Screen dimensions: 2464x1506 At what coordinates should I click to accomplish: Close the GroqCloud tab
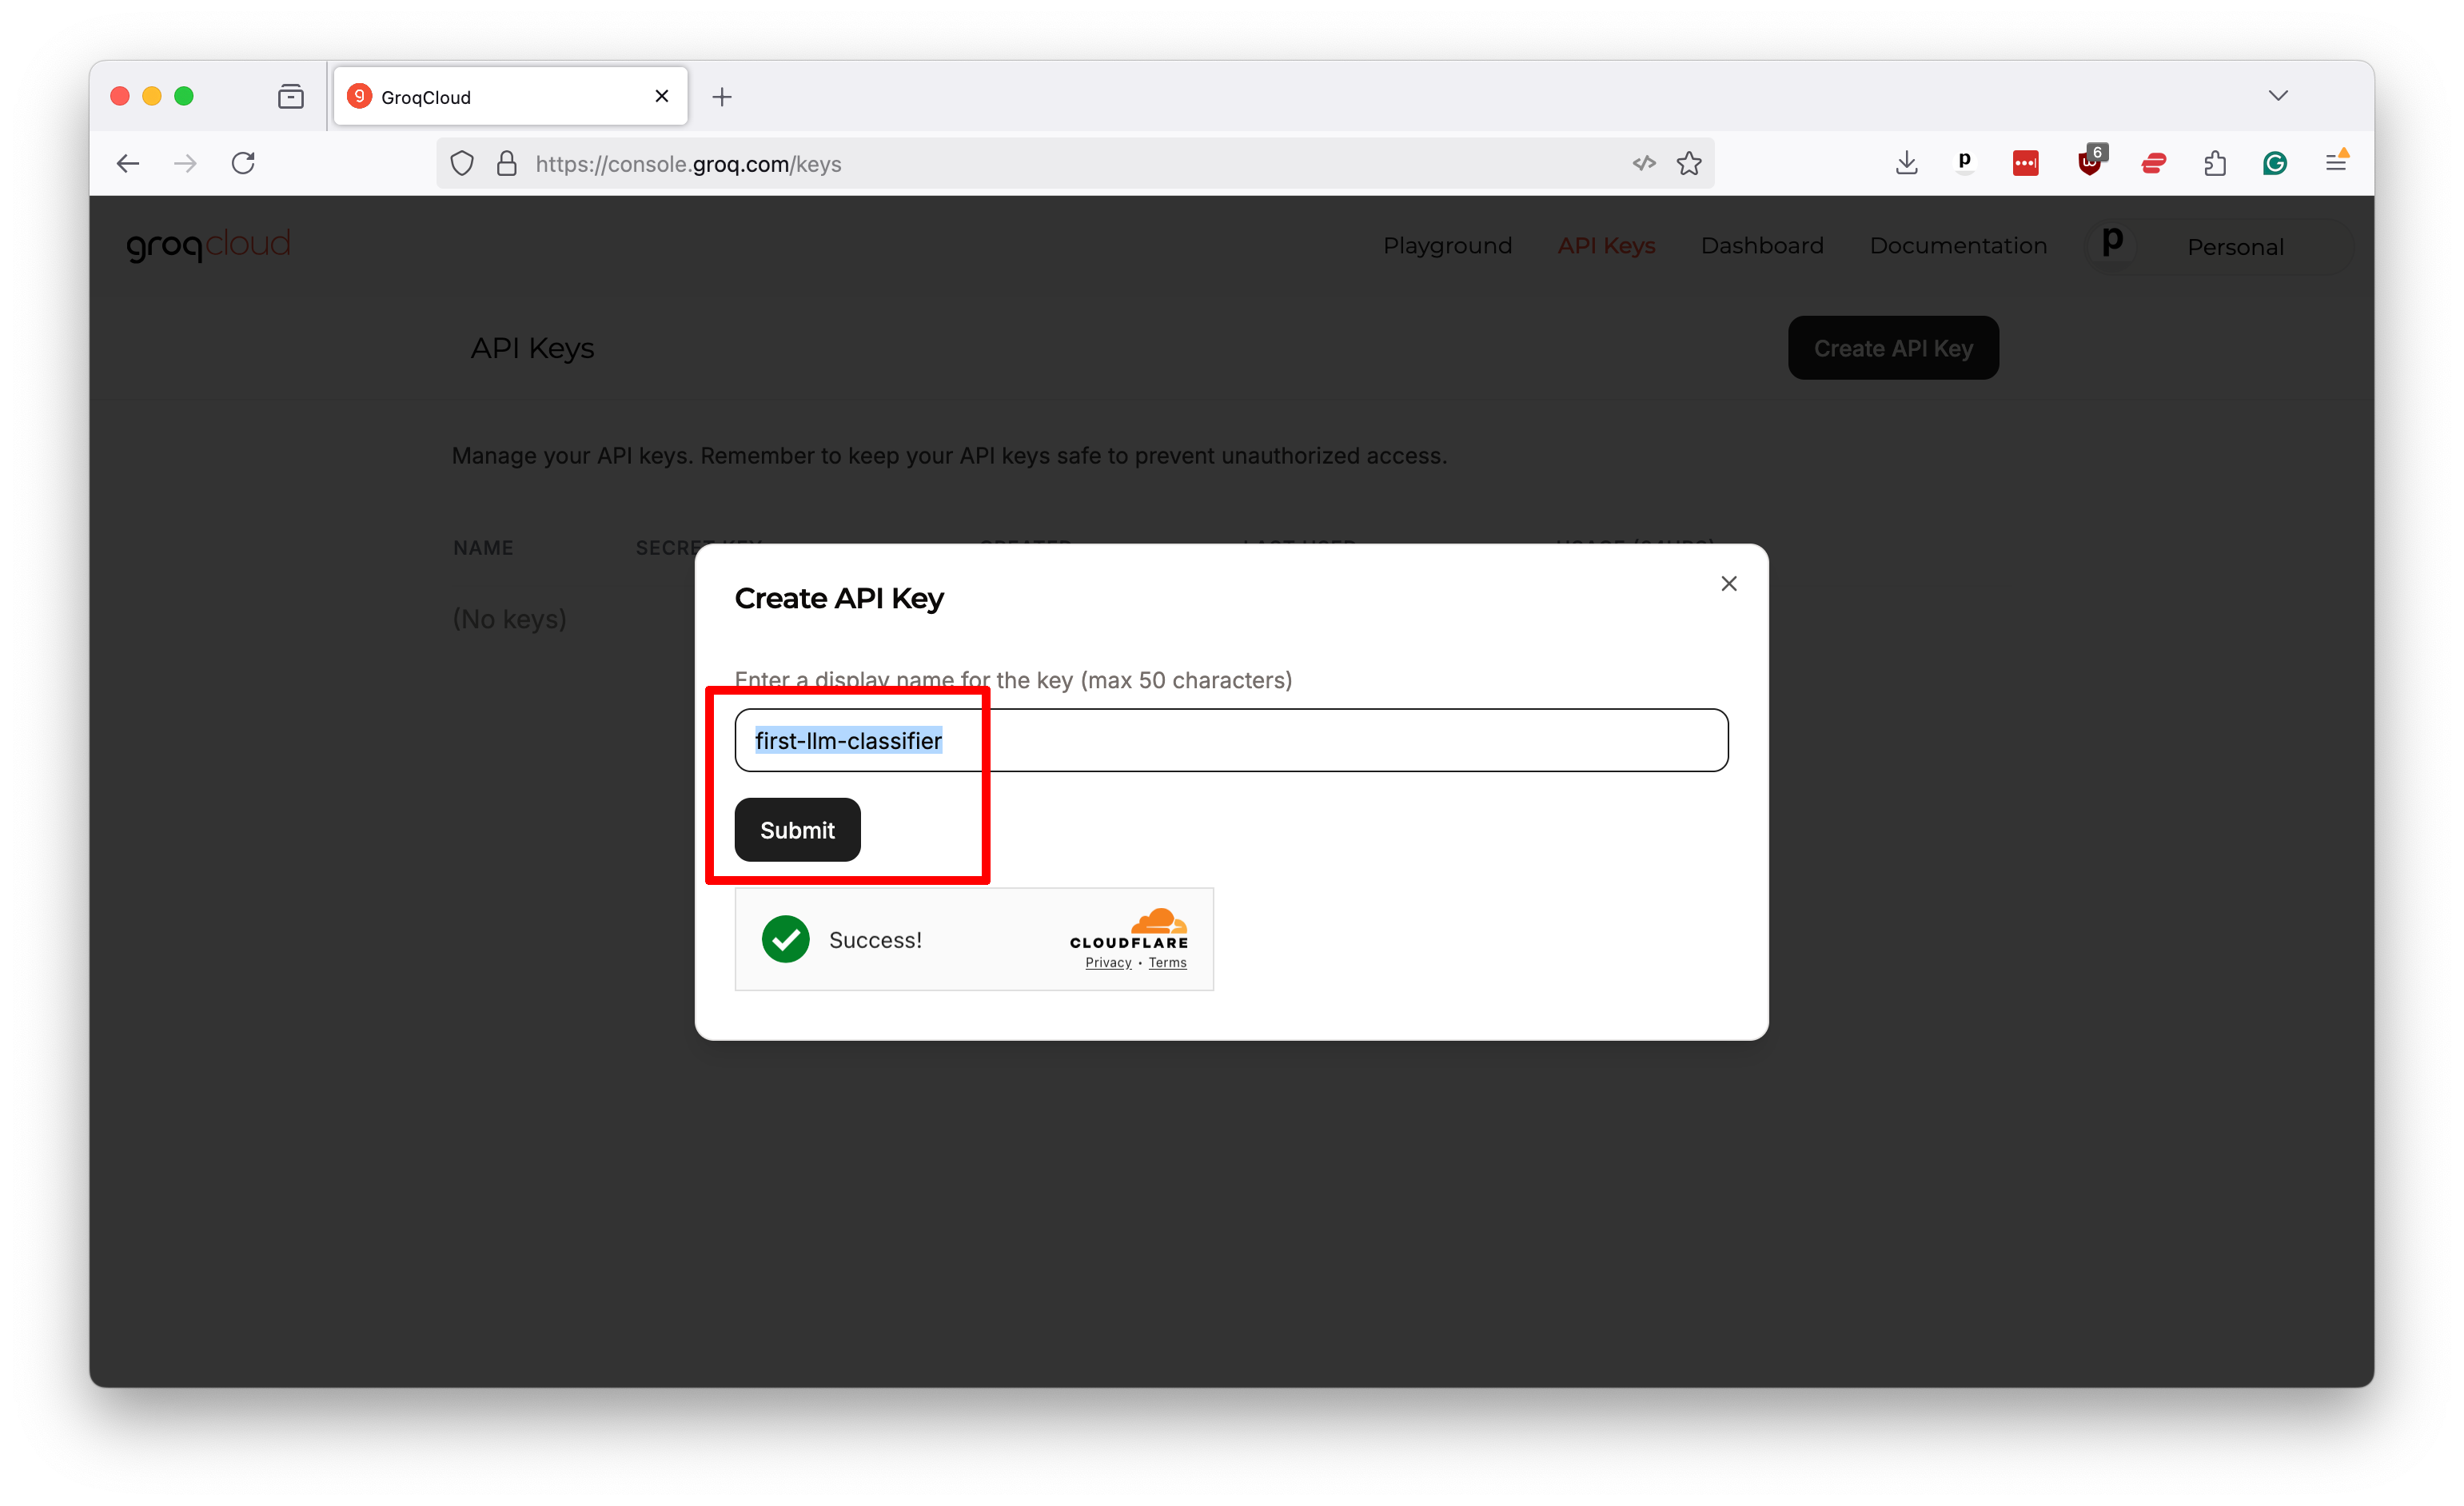click(x=662, y=96)
